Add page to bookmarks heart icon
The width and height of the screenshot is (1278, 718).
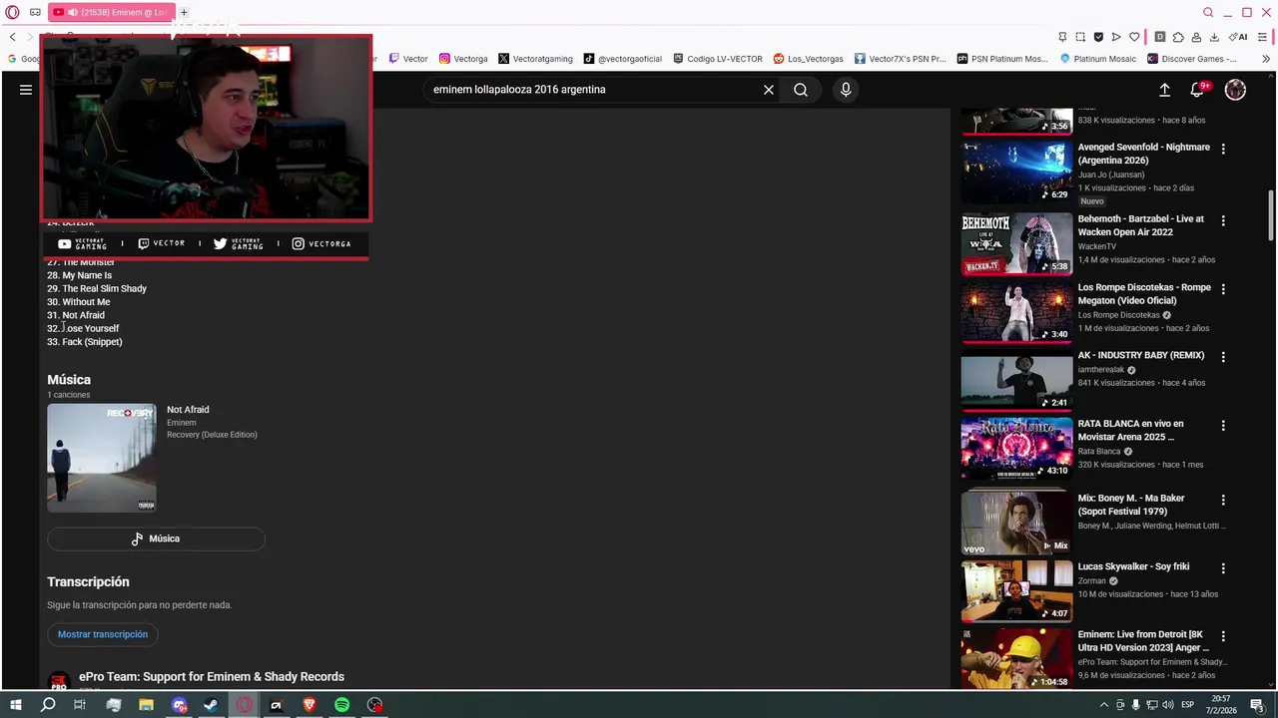point(1134,37)
